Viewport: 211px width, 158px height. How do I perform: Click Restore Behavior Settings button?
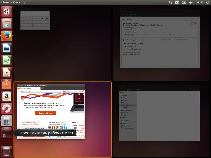[131, 54]
